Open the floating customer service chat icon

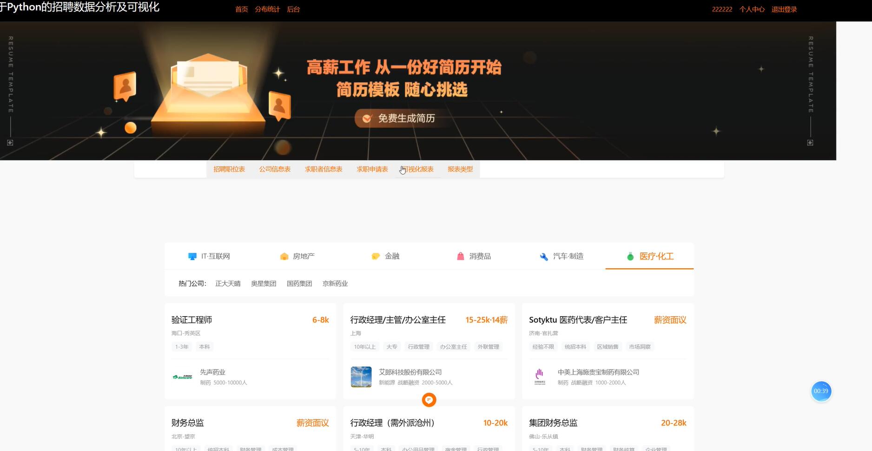tap(429, 399)
